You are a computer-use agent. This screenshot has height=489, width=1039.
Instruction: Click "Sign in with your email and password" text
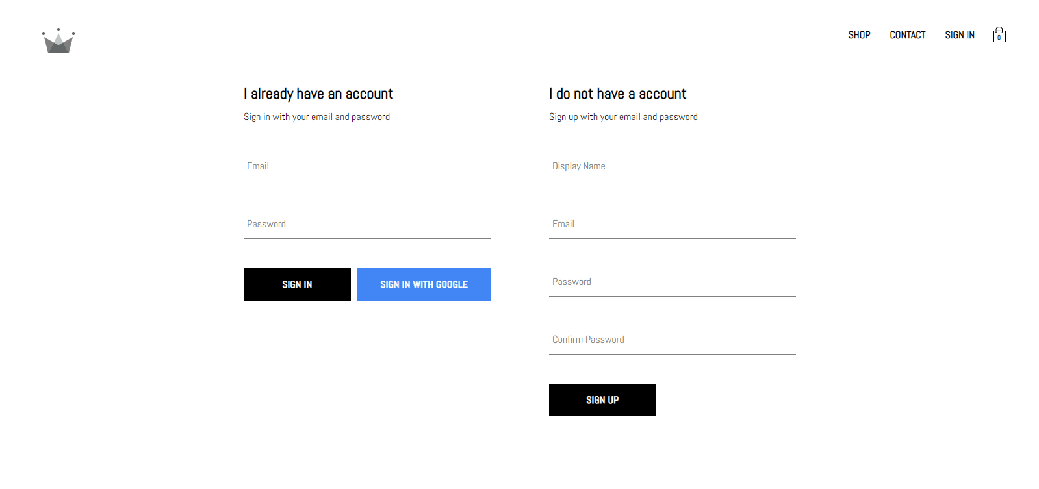click(316, 117)
